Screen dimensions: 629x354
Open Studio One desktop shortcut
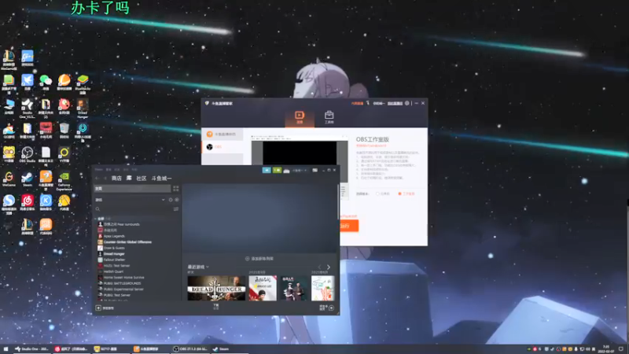tap(28, 109)
